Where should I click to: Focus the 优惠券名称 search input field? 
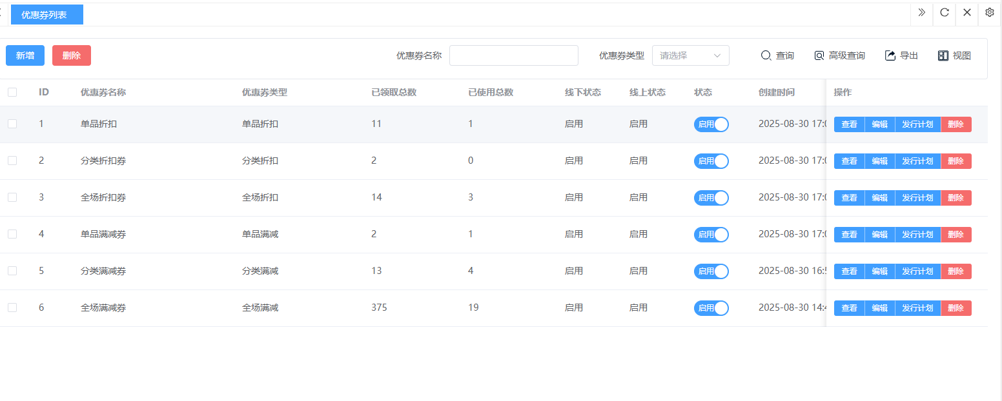click(513, 55)
